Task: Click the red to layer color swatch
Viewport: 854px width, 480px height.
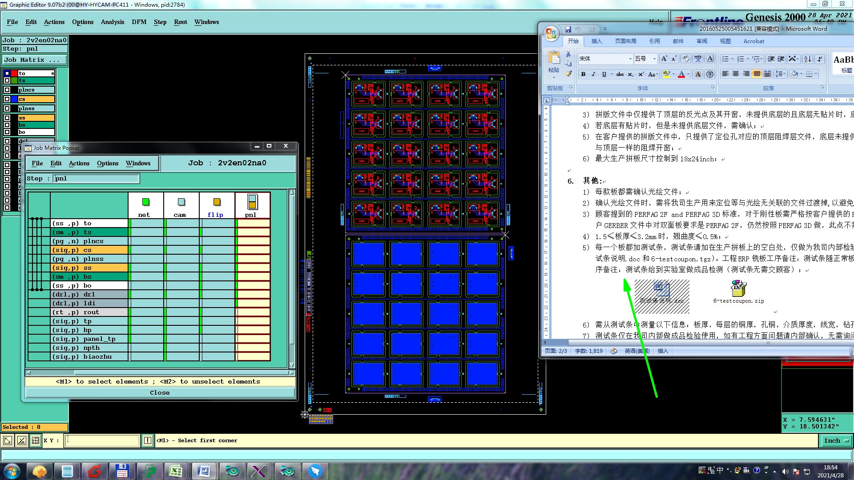Action: [x=14, y=73]
